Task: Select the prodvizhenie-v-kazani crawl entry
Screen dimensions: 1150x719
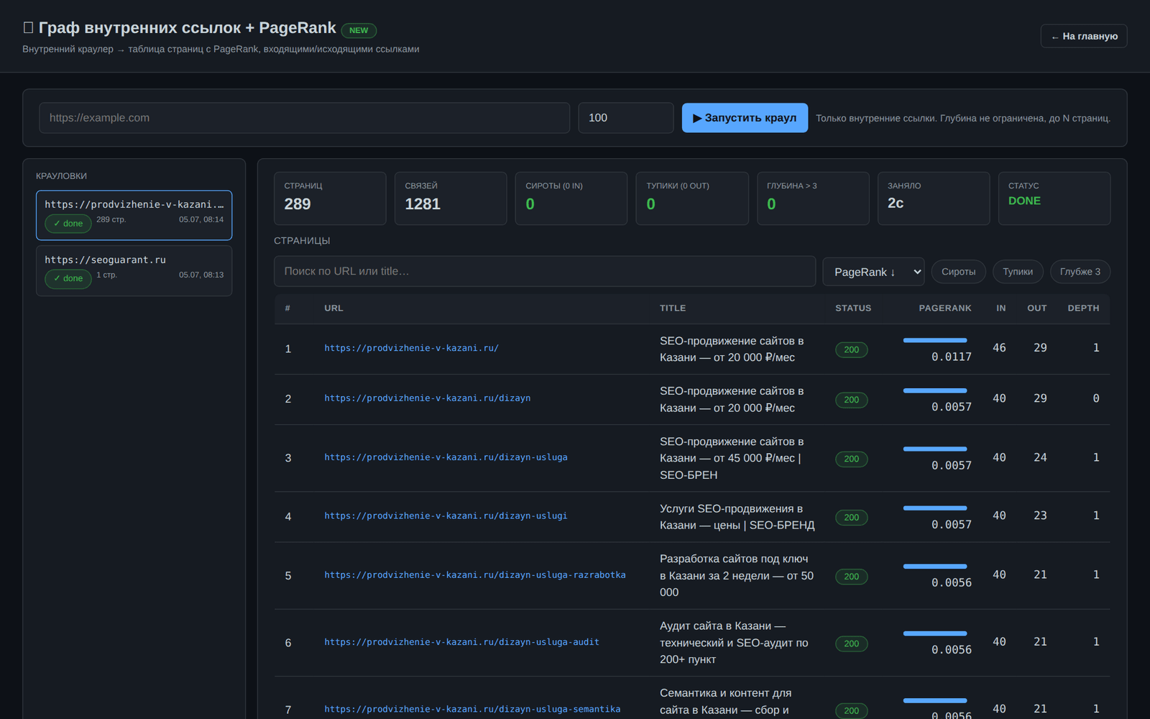Action: [134, 215]
